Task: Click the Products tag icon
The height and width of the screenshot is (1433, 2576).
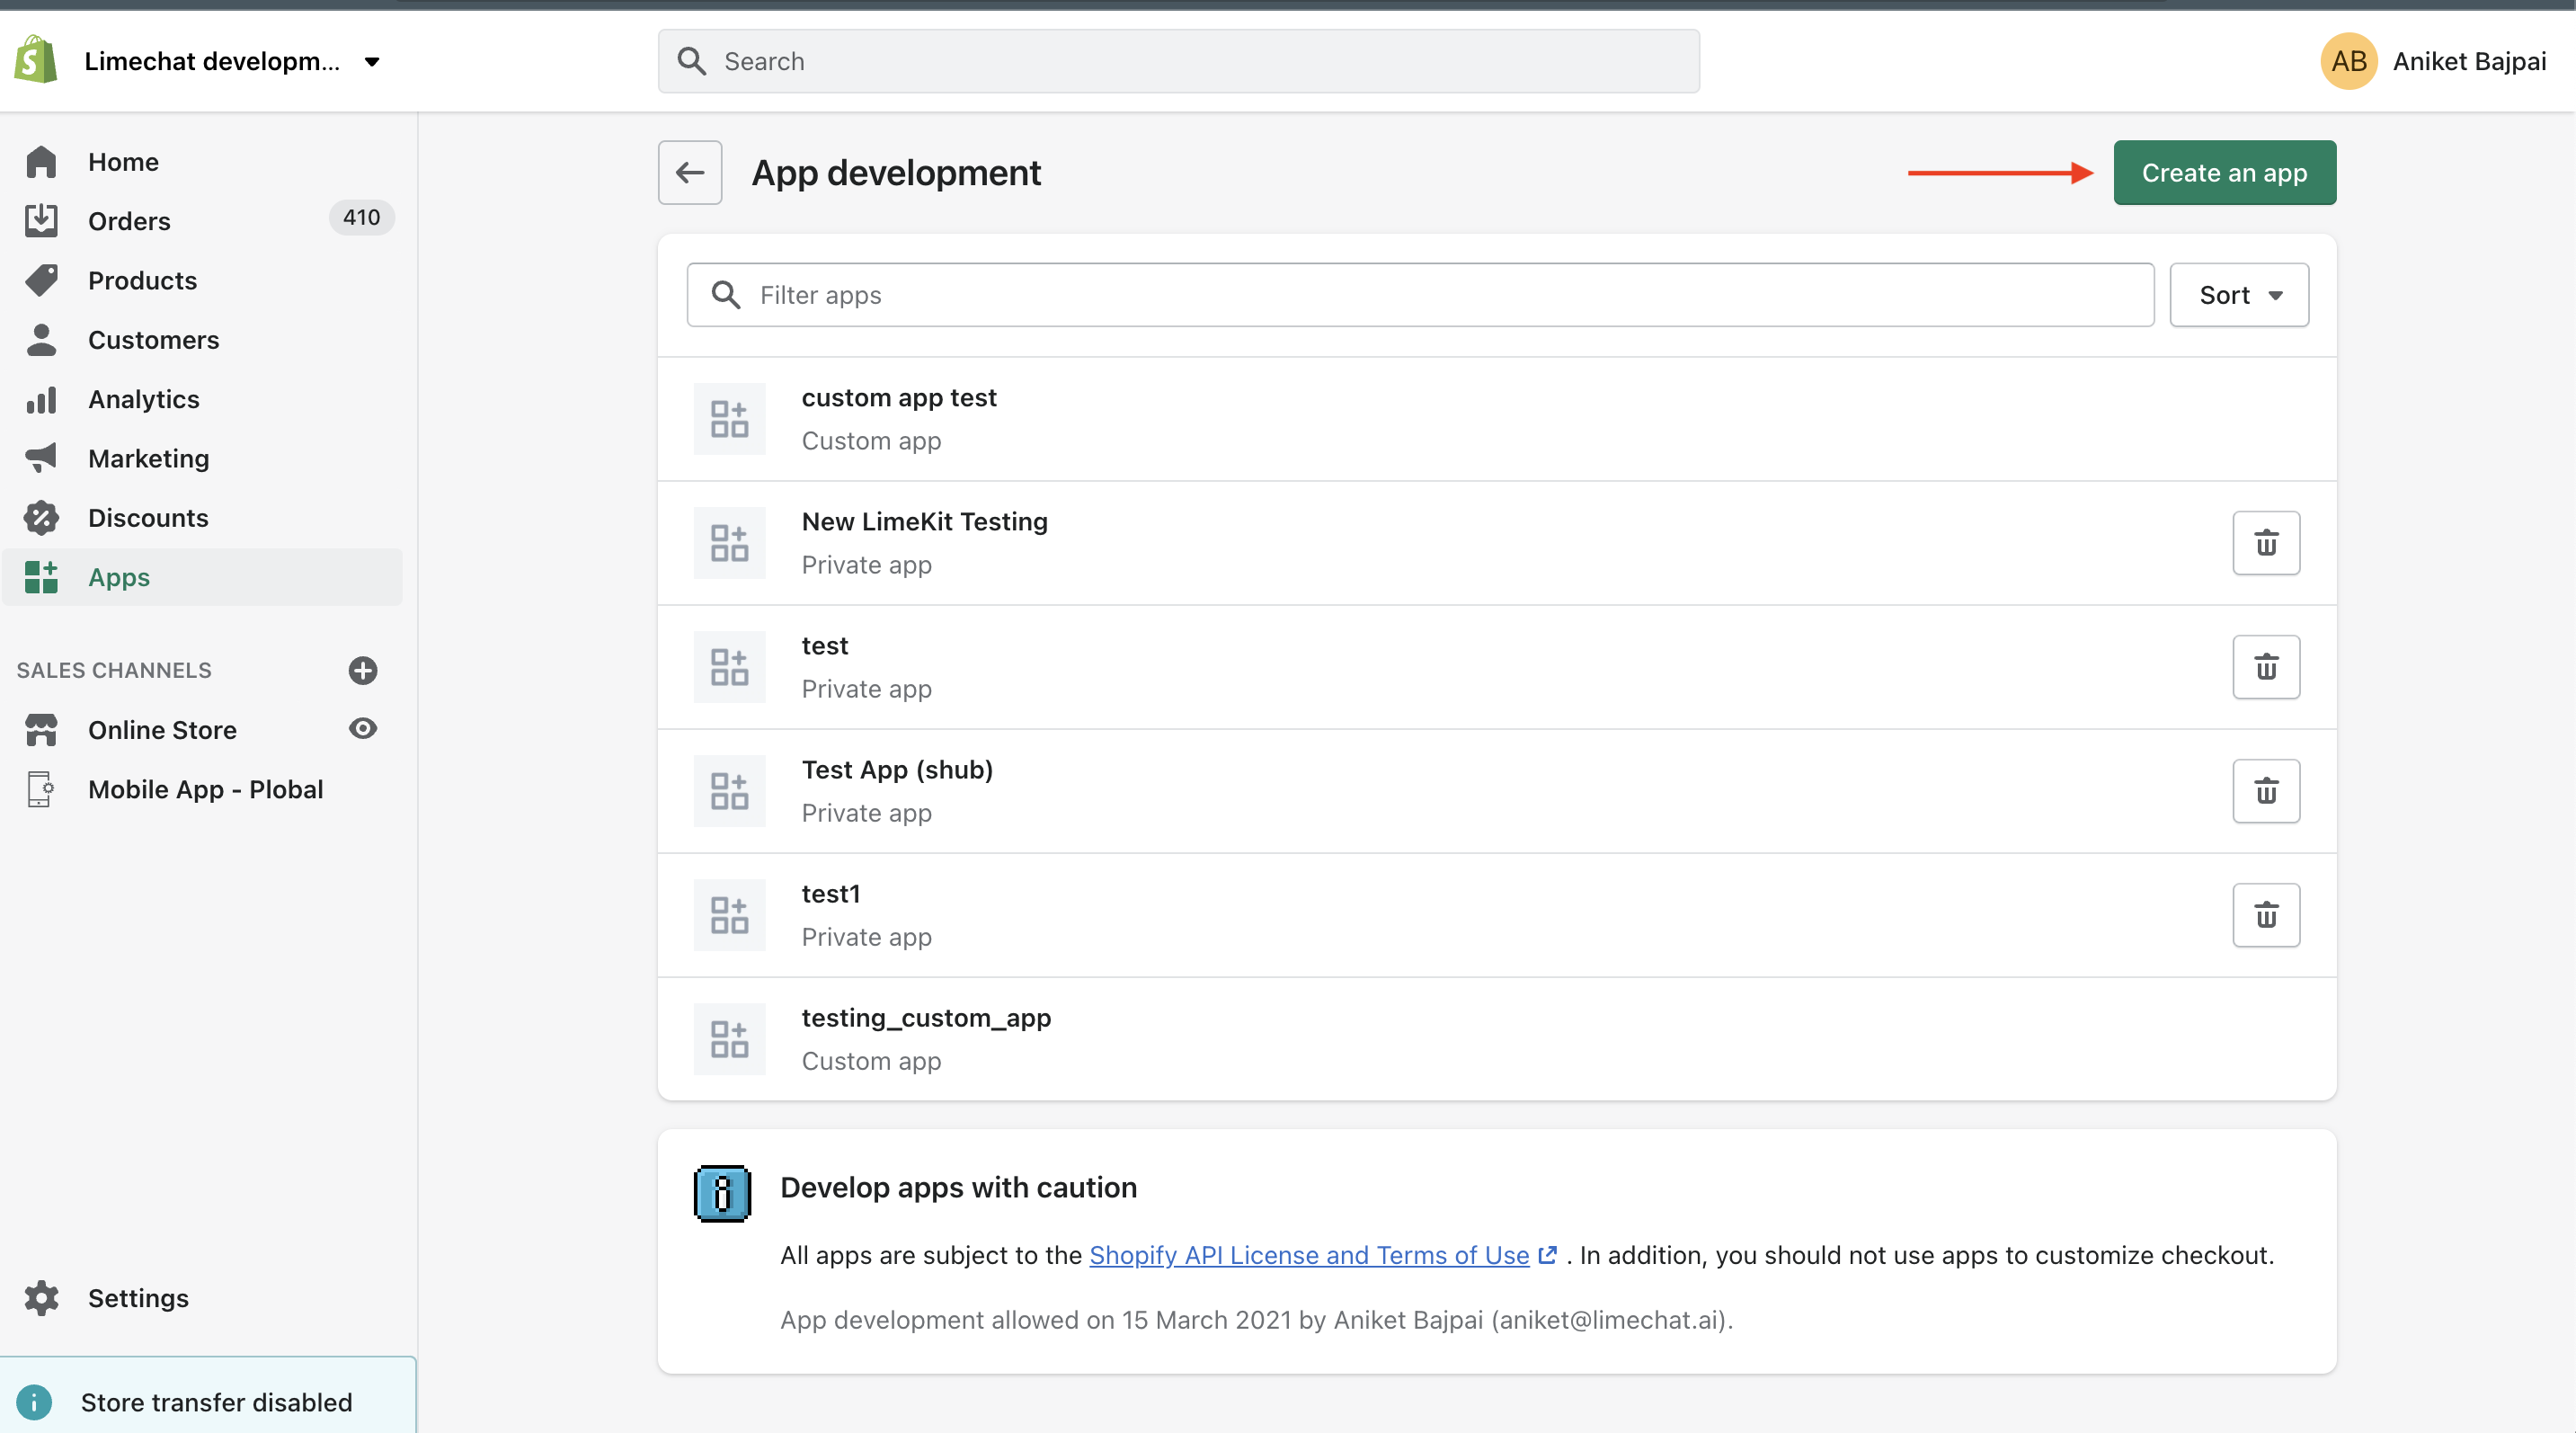Action: coord(41,280)
